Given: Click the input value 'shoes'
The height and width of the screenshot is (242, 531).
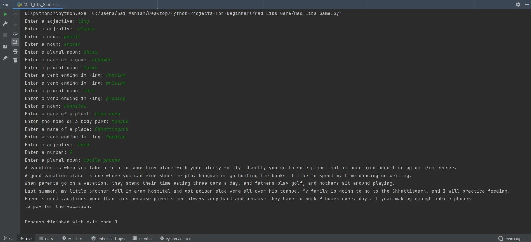Looking at the screenshot, I should (x=90, y=52).
